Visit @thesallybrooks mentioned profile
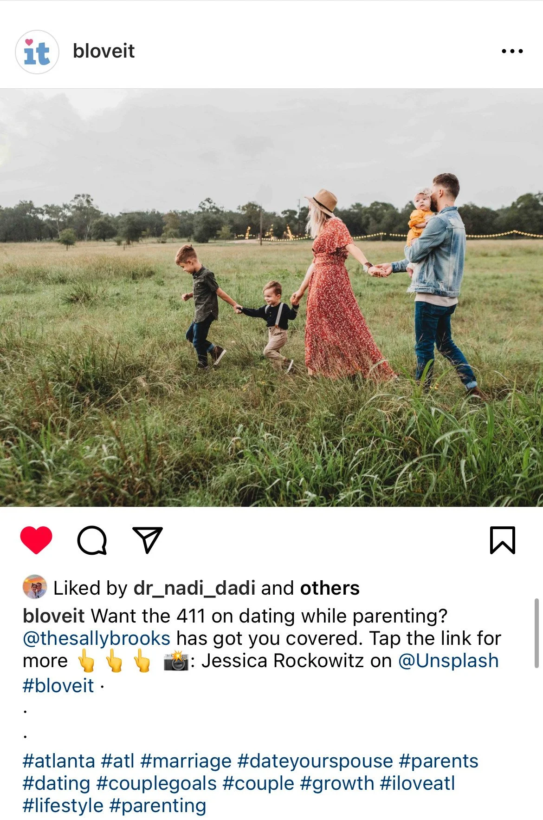 tap(97, 639)
